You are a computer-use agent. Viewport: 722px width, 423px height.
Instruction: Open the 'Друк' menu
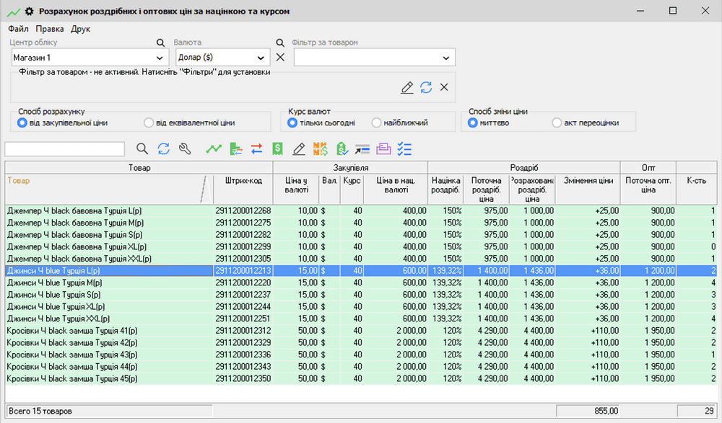tap(81, 29)
